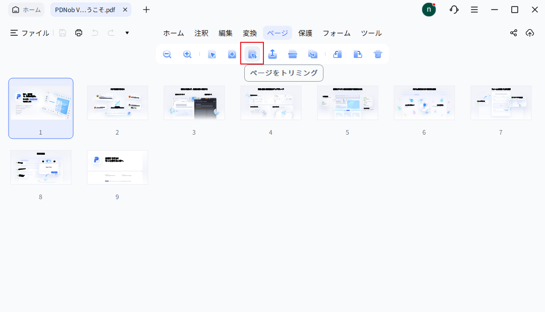Click the Extract page icon
Viewport: 545px width, 312px height.
[x=272, y=54]
